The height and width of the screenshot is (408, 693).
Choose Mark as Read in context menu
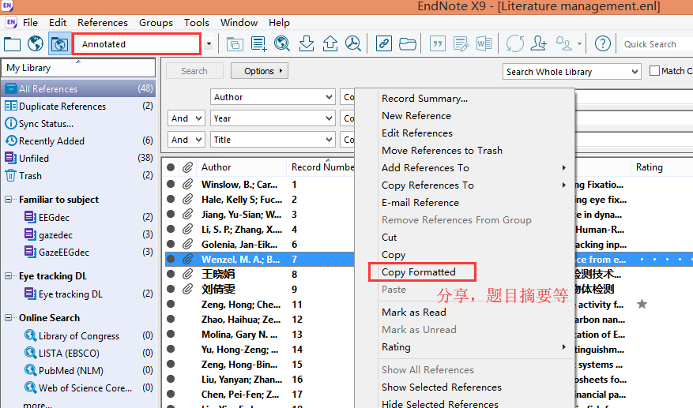click(x=414, y=313)
